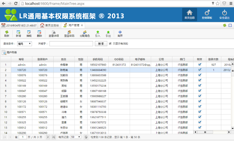Click the 搜索 search button
This screenshot has width=234, height=141.
point(101,44)
